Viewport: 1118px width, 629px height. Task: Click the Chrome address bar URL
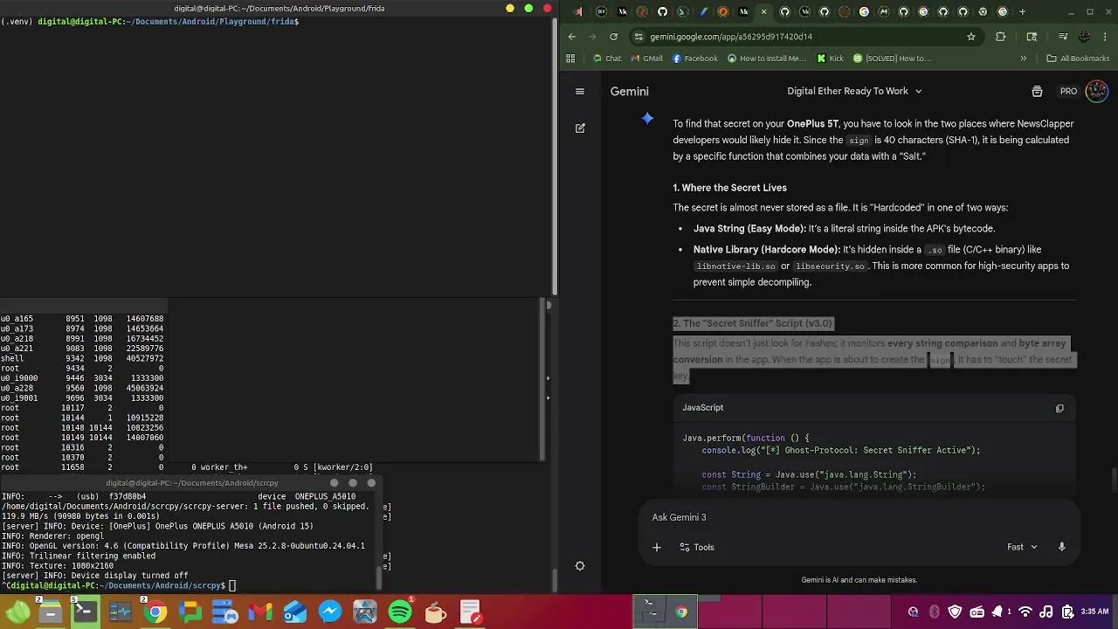pos(731,37)
